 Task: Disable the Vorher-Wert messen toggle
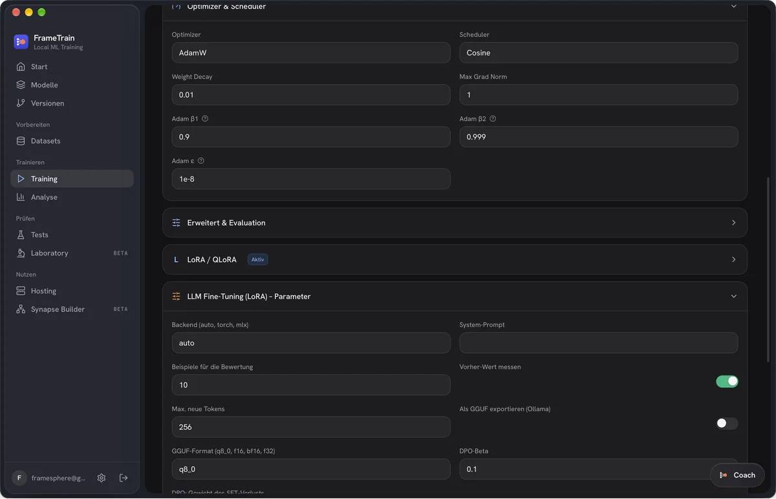pyautogui.click(x=727, y=381)
